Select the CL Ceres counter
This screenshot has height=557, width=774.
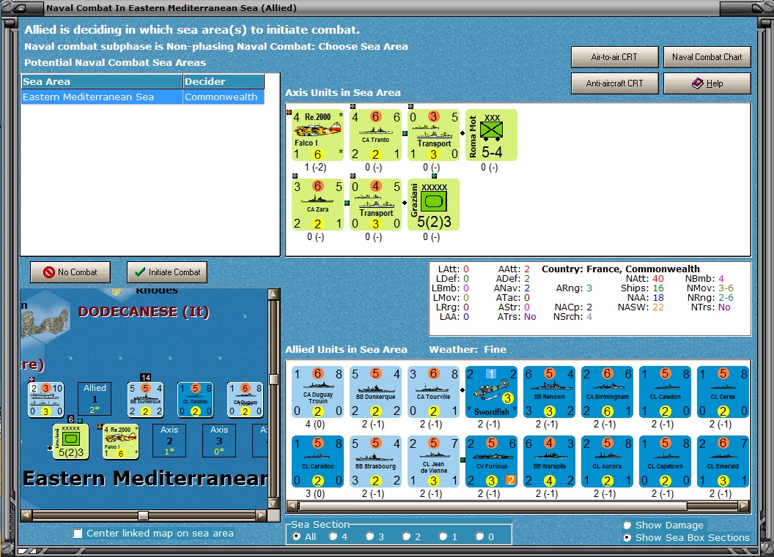(723, 392)
